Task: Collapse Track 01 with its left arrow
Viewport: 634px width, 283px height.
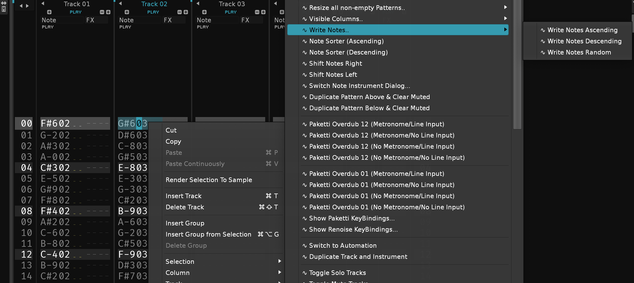Action: pos(43,4)
